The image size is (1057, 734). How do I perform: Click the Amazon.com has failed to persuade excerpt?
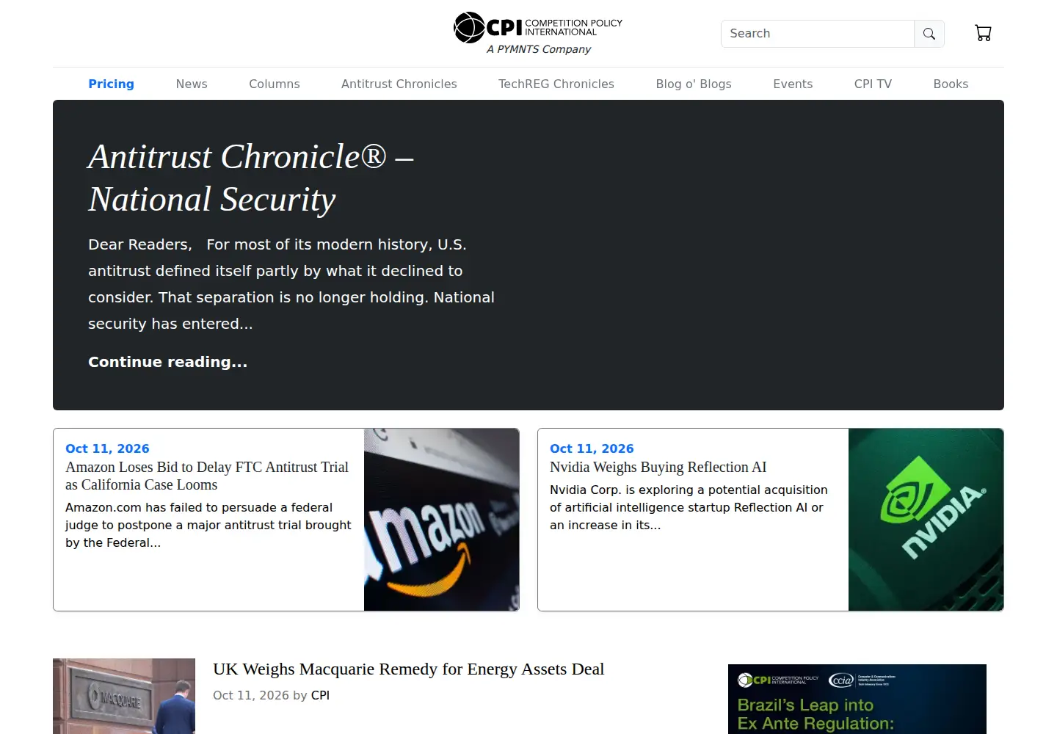(208, 525)
